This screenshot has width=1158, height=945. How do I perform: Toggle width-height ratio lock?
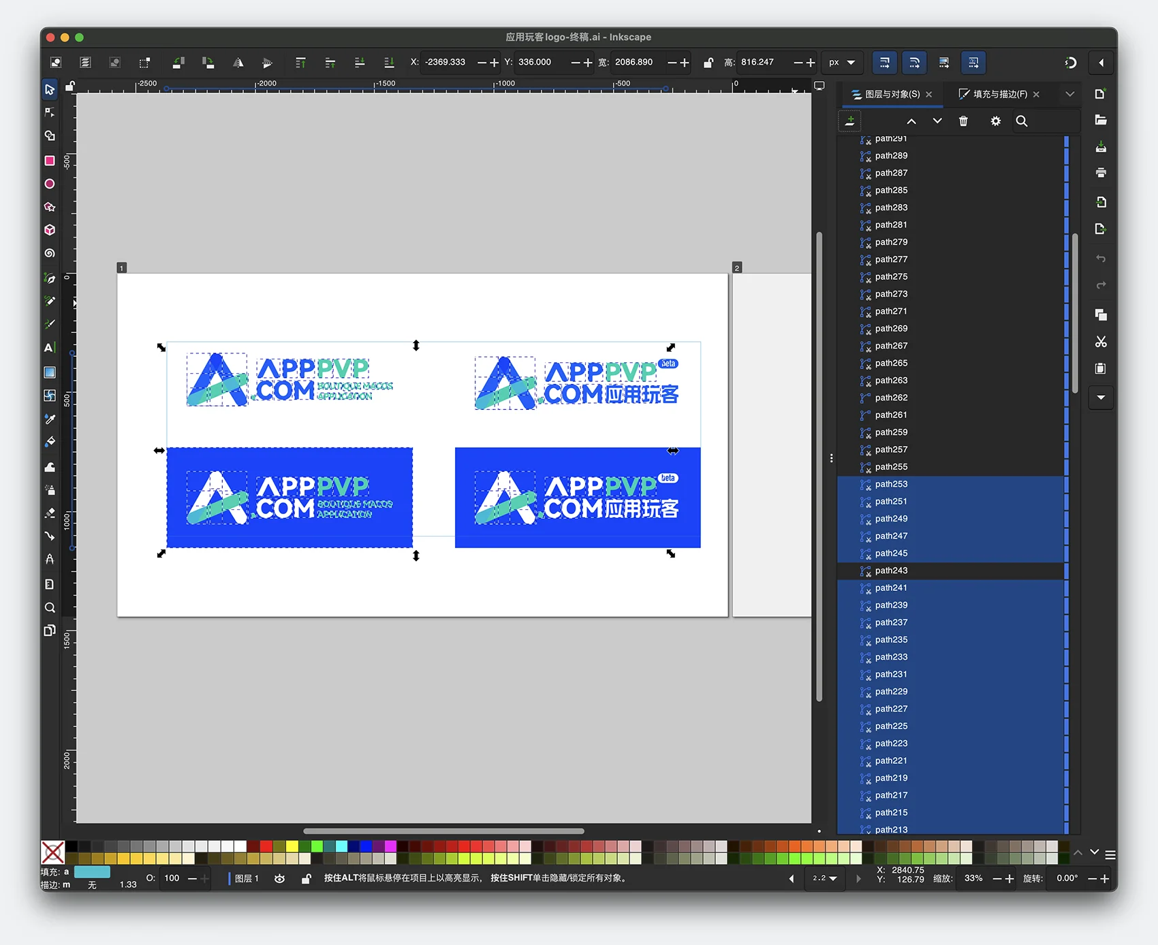[708, 63]
